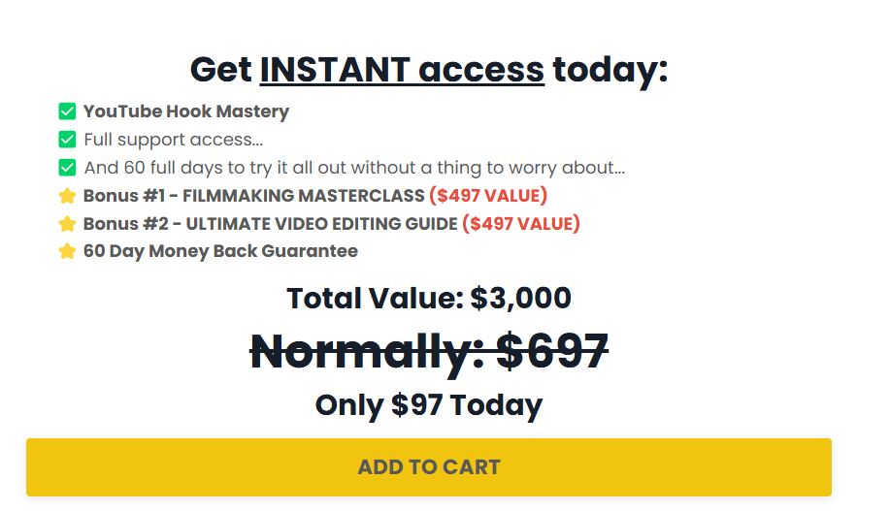Viewport: 890px width, 511px height.
Task: Click the 60 full days trial sentence
Action: 354,168
